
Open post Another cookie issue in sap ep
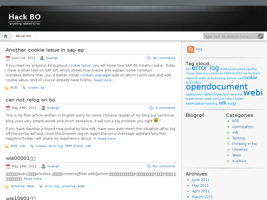(x=44, y=50)
